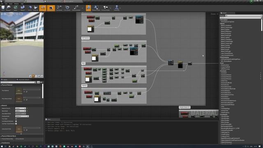
Task: Switch to the Details tab
Action: [x=5, y=80]
